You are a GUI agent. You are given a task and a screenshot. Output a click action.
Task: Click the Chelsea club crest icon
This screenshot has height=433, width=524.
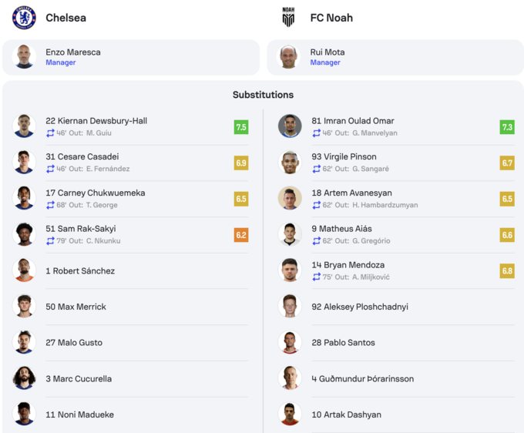pos(24,18)
